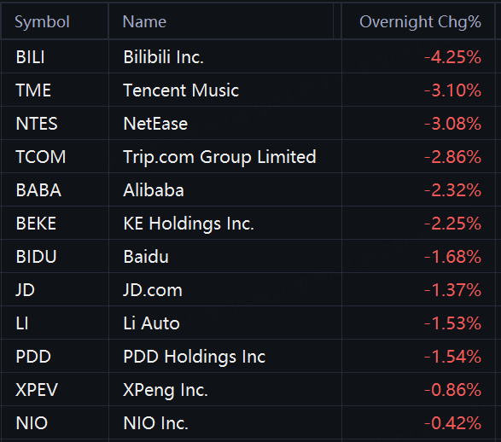Select the TME ticker symbol
Screen dimensions: 501x442
[33, 90]
